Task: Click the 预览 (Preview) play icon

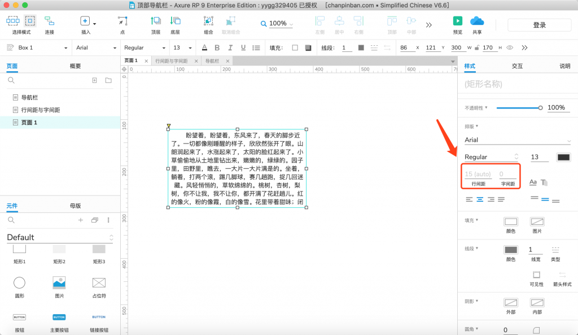Action: pyautogui.click(x=458, y=21)
